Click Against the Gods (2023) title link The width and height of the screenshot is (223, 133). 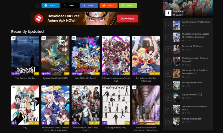55,78
